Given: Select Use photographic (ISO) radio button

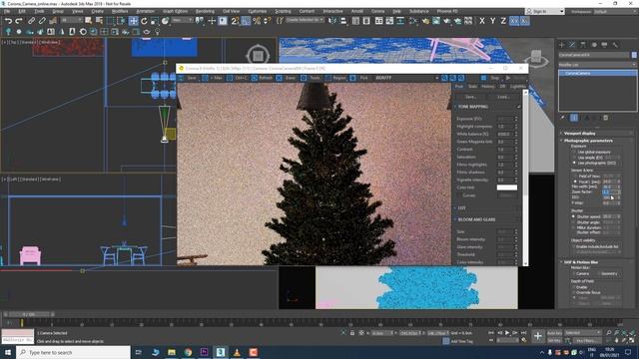Looking at the screenshot, I should click(x=575, y=163).
